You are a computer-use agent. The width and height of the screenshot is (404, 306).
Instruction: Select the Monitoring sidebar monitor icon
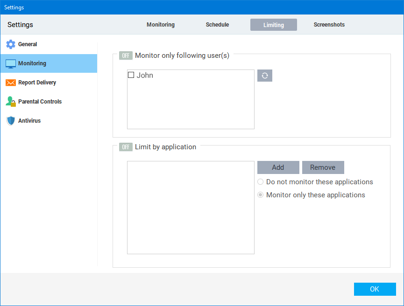pos(10,63)
